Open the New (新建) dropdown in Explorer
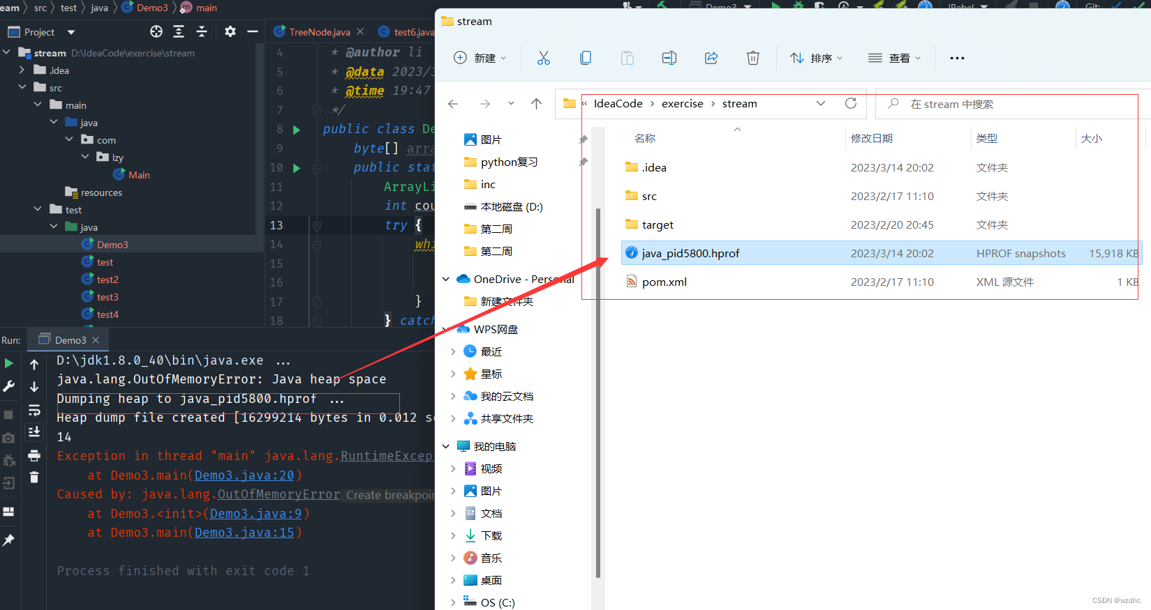This screenshot has width=1151, height=610. point(480,58)
